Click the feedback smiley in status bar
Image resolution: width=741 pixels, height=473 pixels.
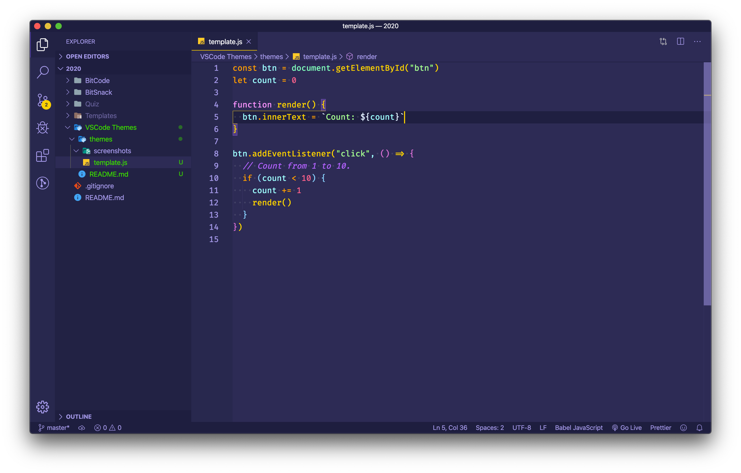[684, 428]
